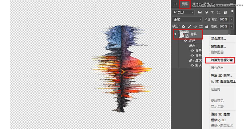Lock transparent pixels icon
Screen dimensions: 246x129
[x=183, y=26]
